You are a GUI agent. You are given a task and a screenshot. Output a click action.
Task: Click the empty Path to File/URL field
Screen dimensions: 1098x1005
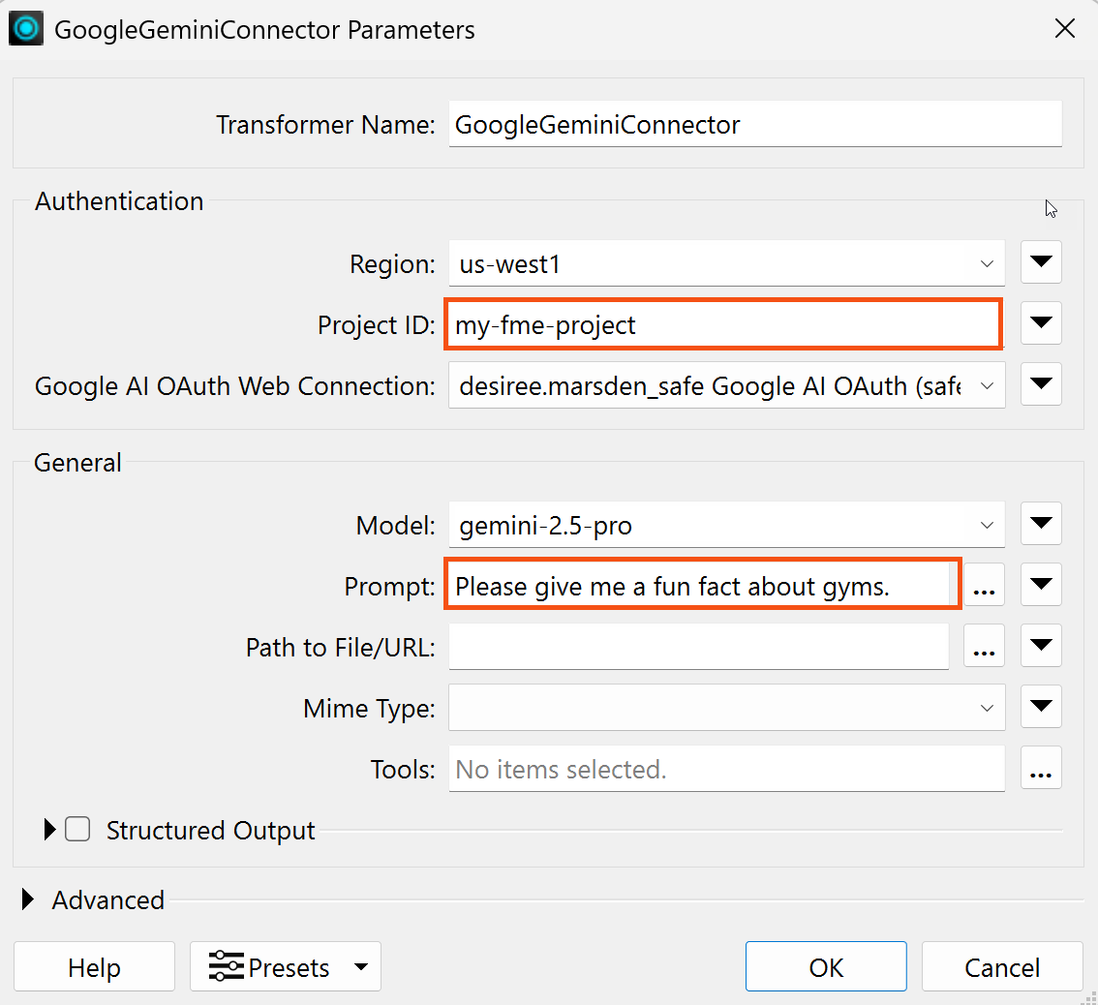pyautogui.click(x=699, y=647)
